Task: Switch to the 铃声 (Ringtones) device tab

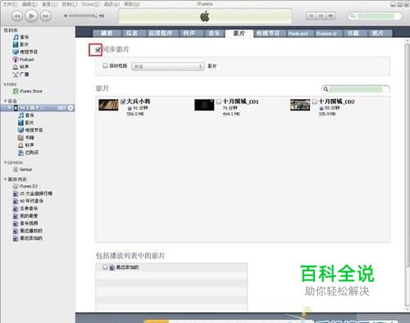Action: [x=189, y=34]
